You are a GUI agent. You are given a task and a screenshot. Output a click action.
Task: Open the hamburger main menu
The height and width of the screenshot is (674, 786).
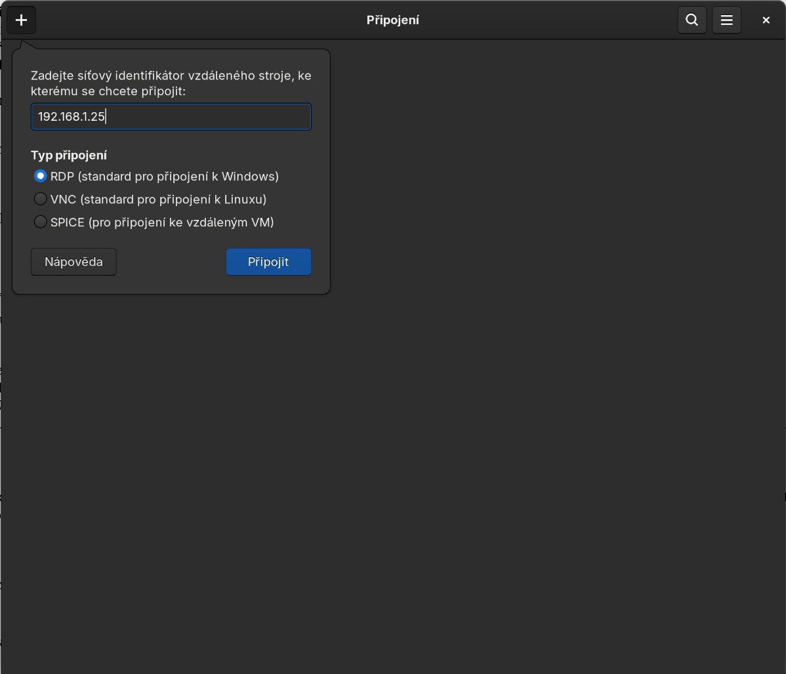(726, 20)
